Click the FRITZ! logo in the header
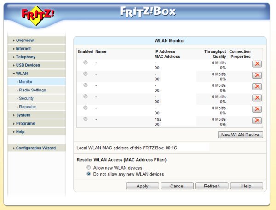The height and width of the screenshot is (210, 276). (38, 14)
